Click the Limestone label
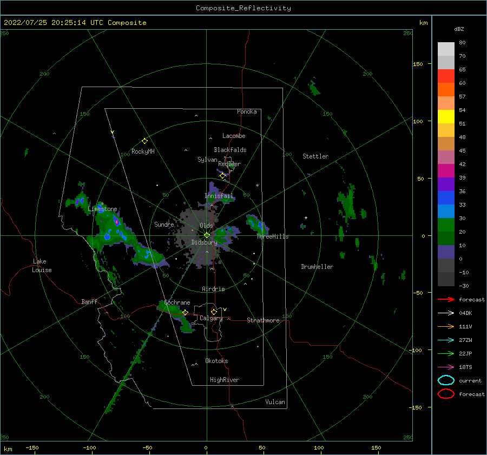487x455 pixels. coord(102,209)
